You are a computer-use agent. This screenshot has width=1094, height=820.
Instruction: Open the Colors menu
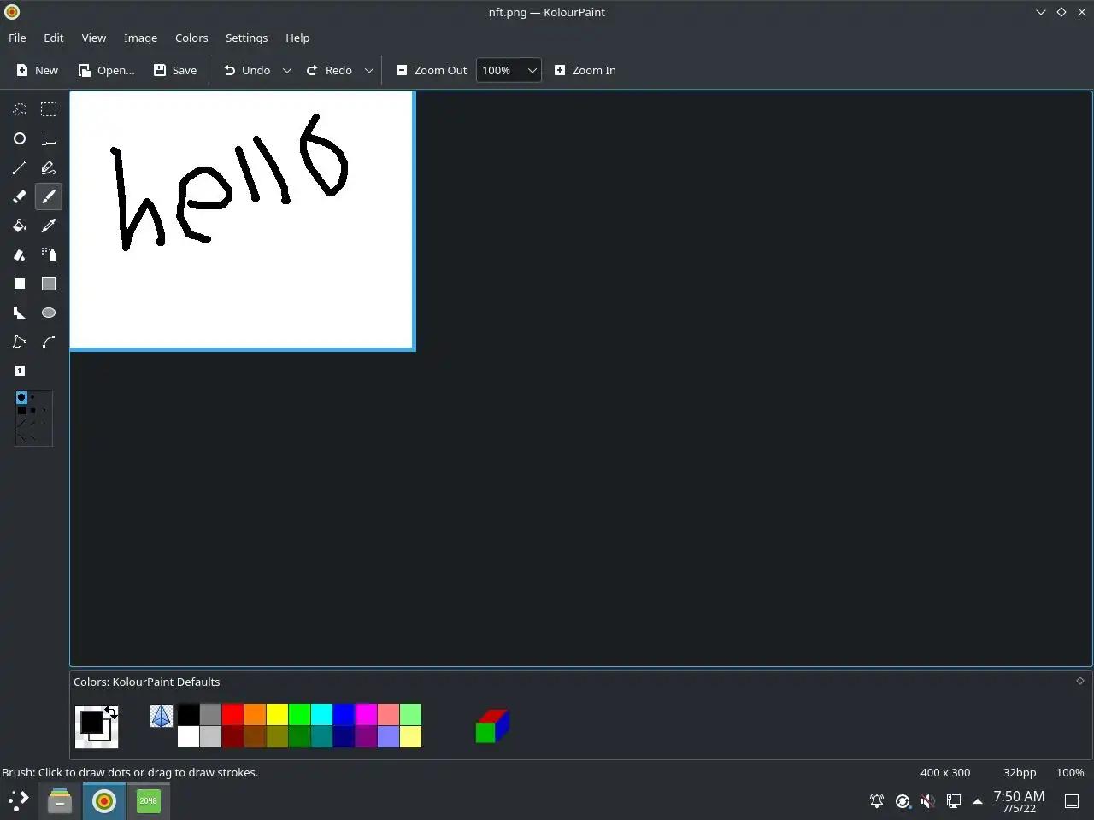click(191, 38)
